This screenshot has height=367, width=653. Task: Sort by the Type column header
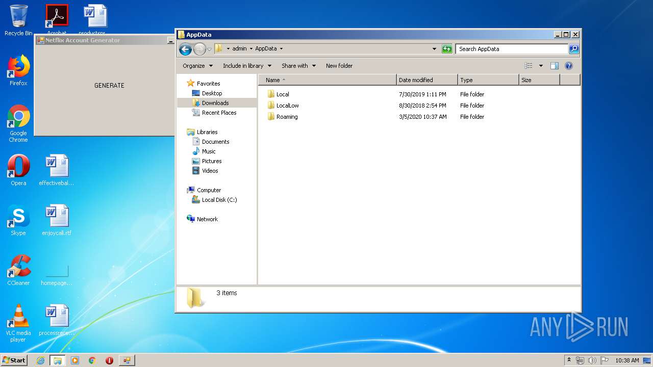click(488, 80)
